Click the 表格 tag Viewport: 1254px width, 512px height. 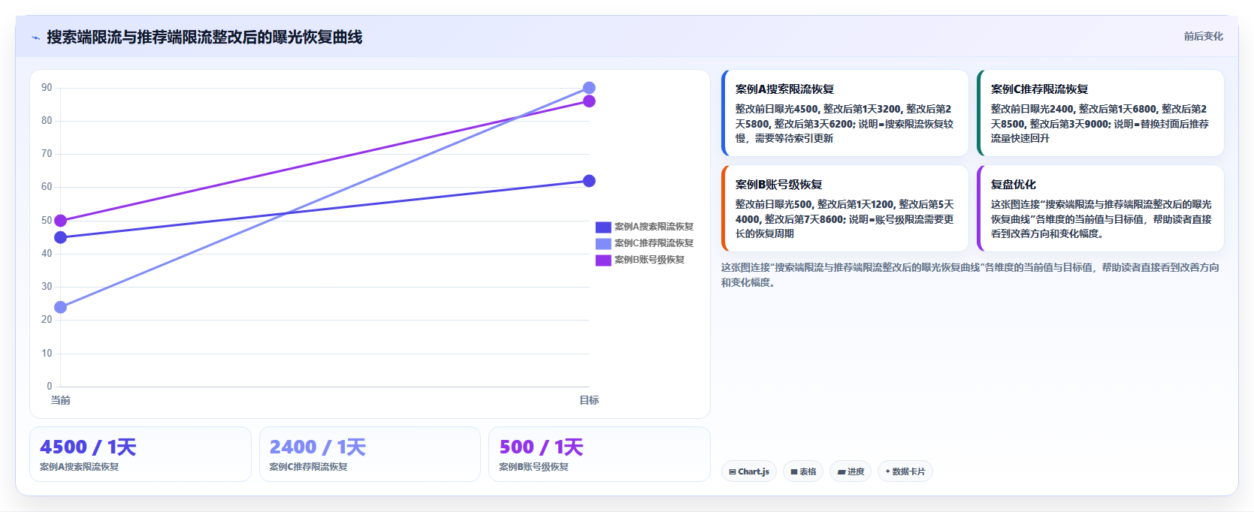pos(803,471)
